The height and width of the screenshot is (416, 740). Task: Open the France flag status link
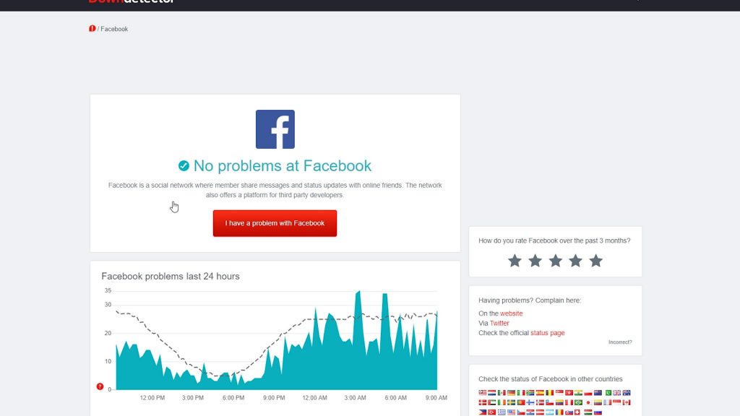[607, 402]
